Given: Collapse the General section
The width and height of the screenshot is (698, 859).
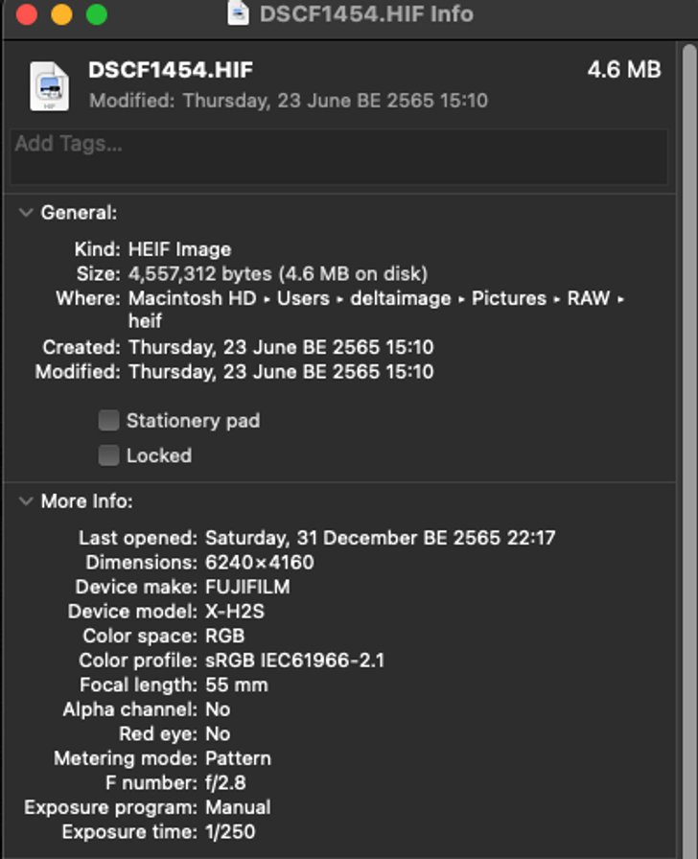Looking at the screenshot, I should [26, 213].
